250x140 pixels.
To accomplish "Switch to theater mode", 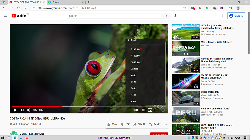I will point(157,110).
